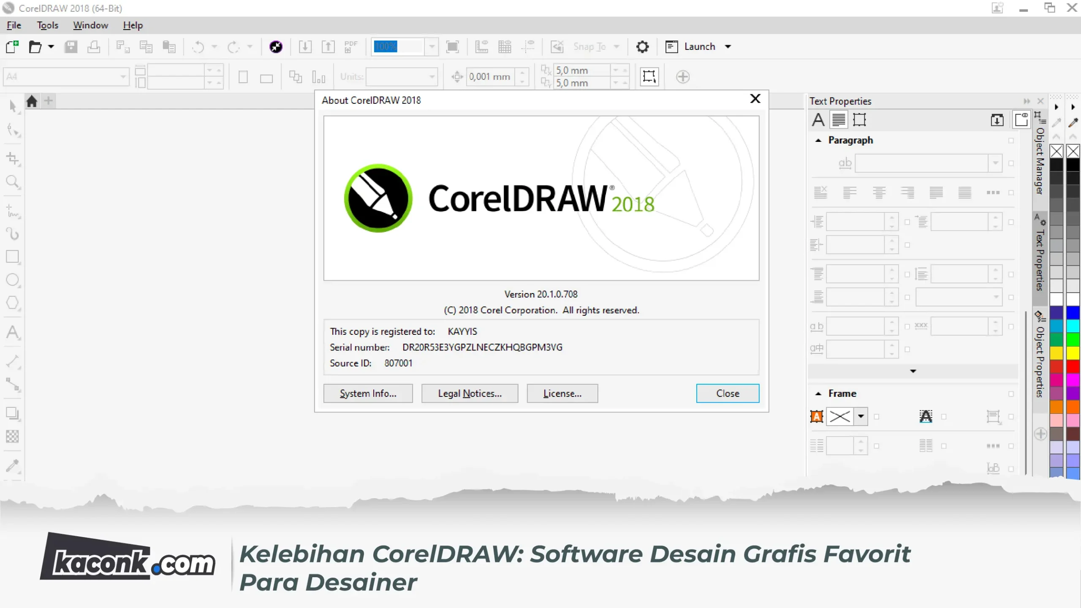This screenshot has width=1081, height=608.
Task: Open the Help menu
Action: pyautogui.click(x=133, y=25)
